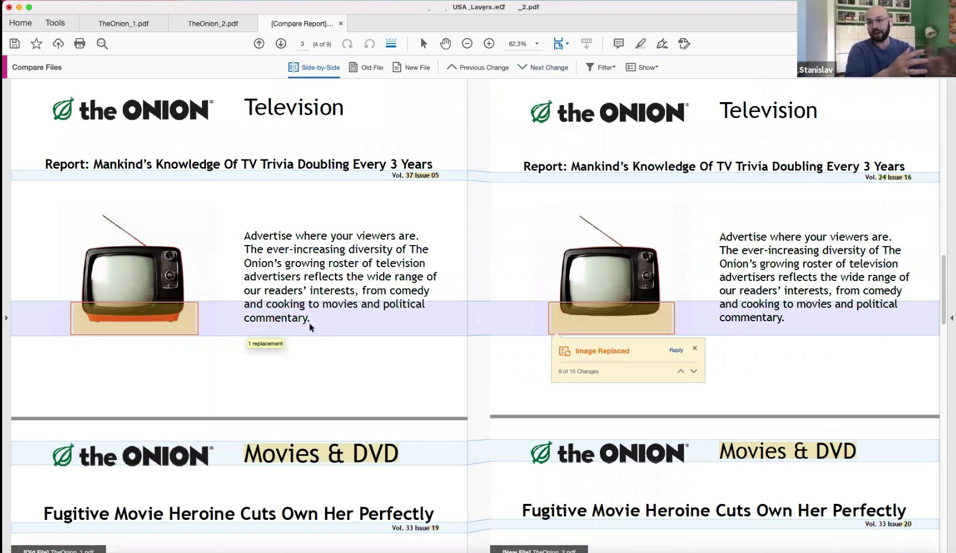Click the up chevron in changes popup
956x553 pixels.
(x=681, y=371)
